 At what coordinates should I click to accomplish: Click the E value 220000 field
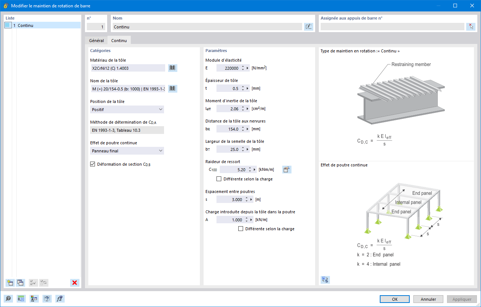pos(228,68)
